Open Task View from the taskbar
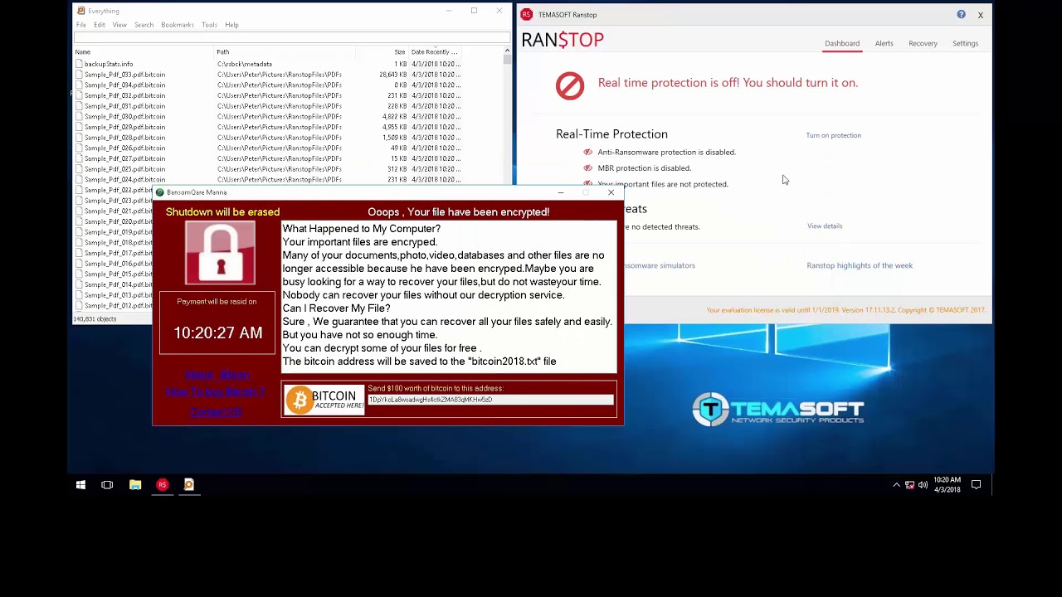The image size is (1062, 597). click(107, 485)
